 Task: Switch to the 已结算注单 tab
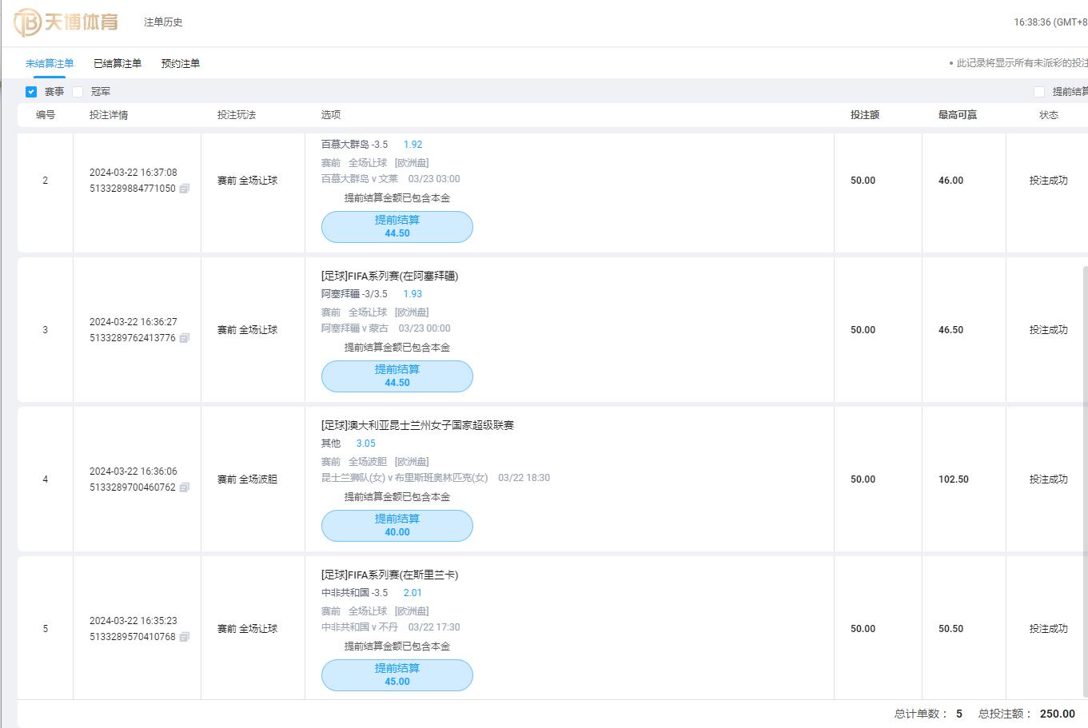(x=118, y=63)
